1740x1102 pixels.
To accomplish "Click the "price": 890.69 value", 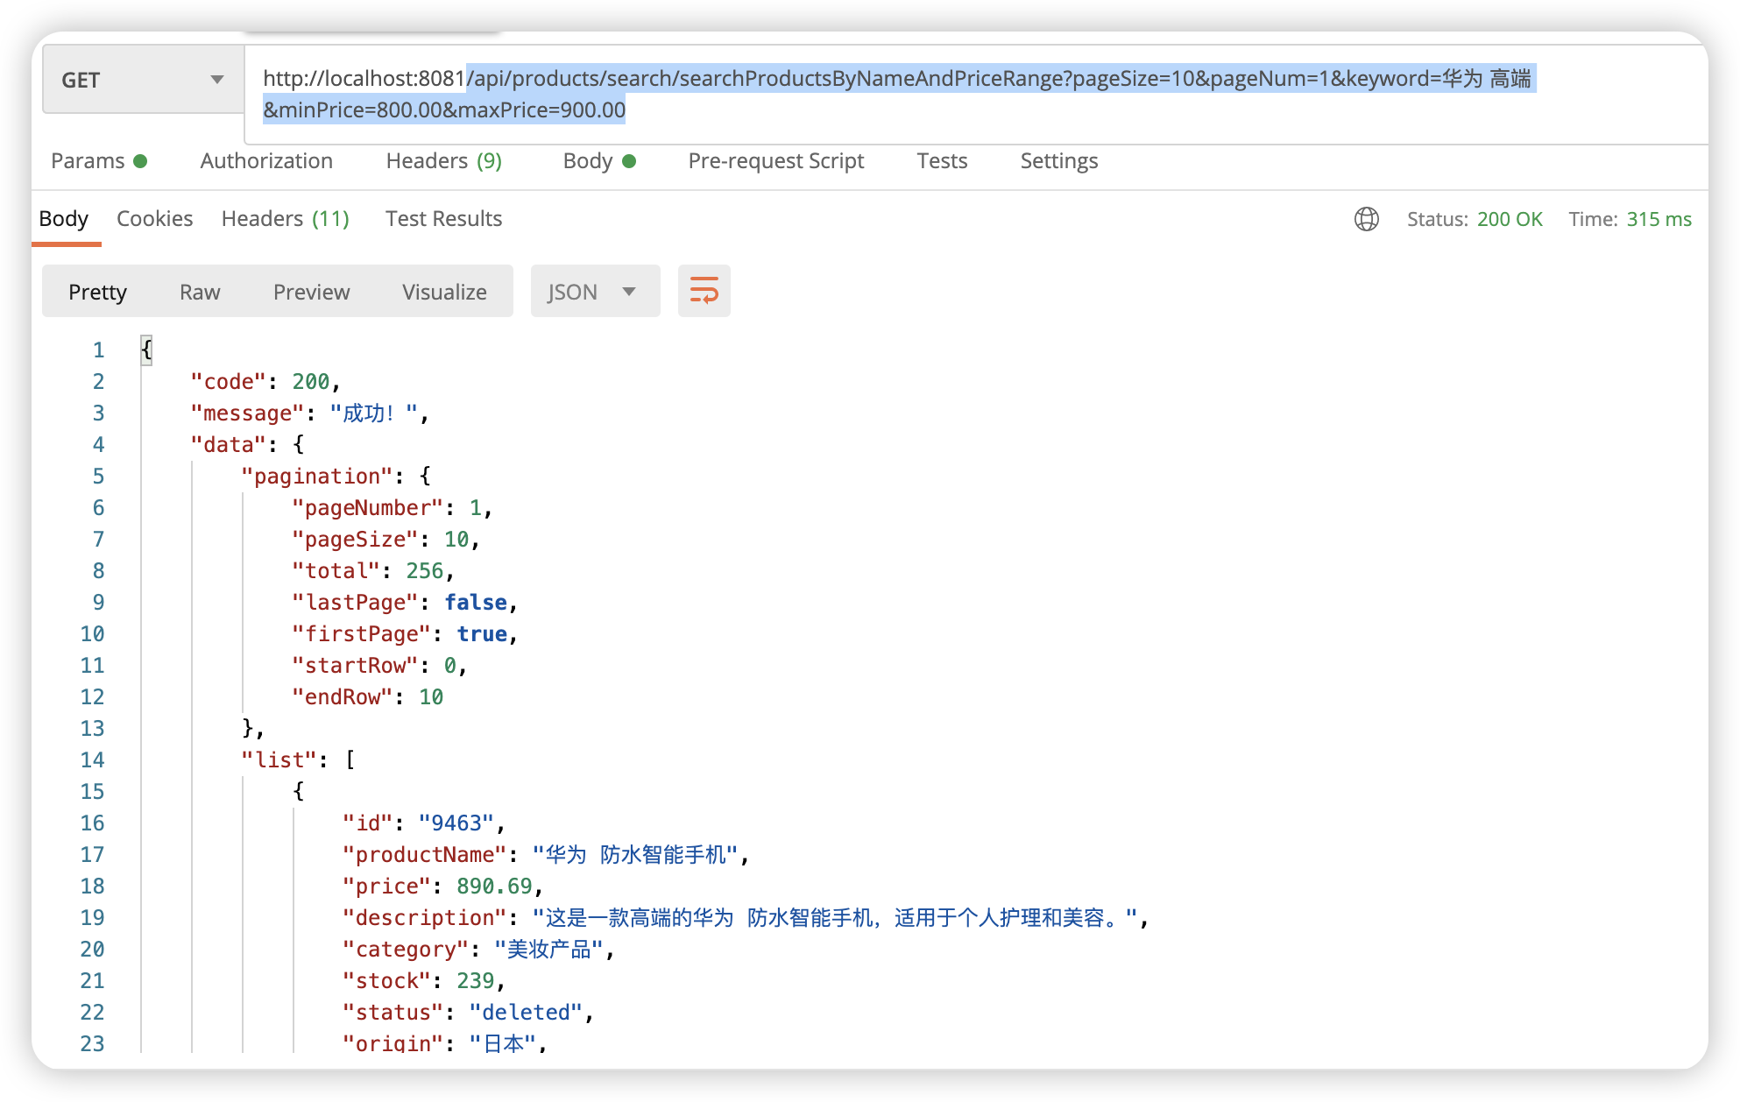I will pos(494,887).
